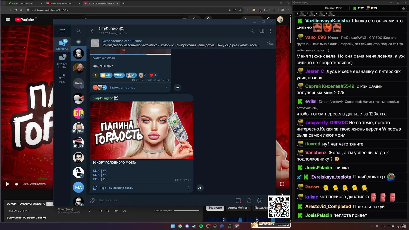Open the 'MA' blue chat avatar
409x230 pixels.
[x=79, y=188]
